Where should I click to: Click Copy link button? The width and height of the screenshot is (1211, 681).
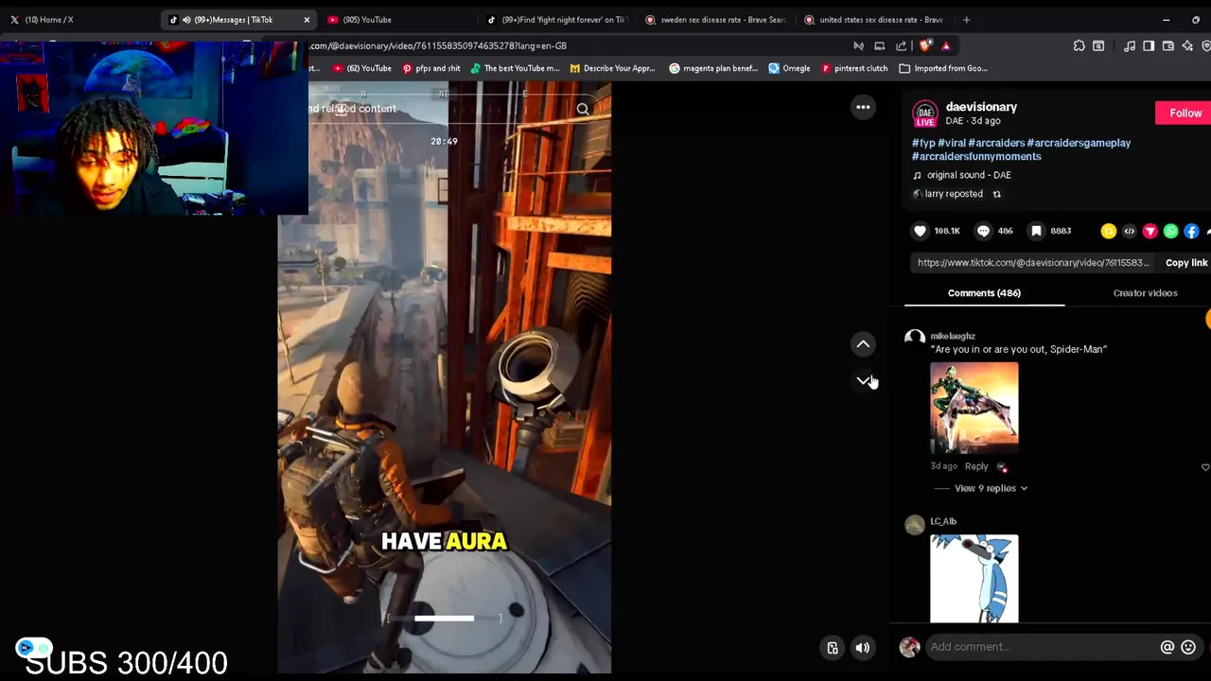pos(1186,263)
